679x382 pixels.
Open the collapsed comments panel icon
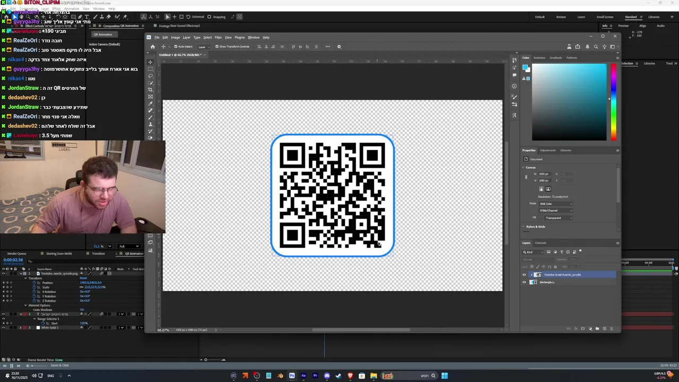click(x=514, y=75)
